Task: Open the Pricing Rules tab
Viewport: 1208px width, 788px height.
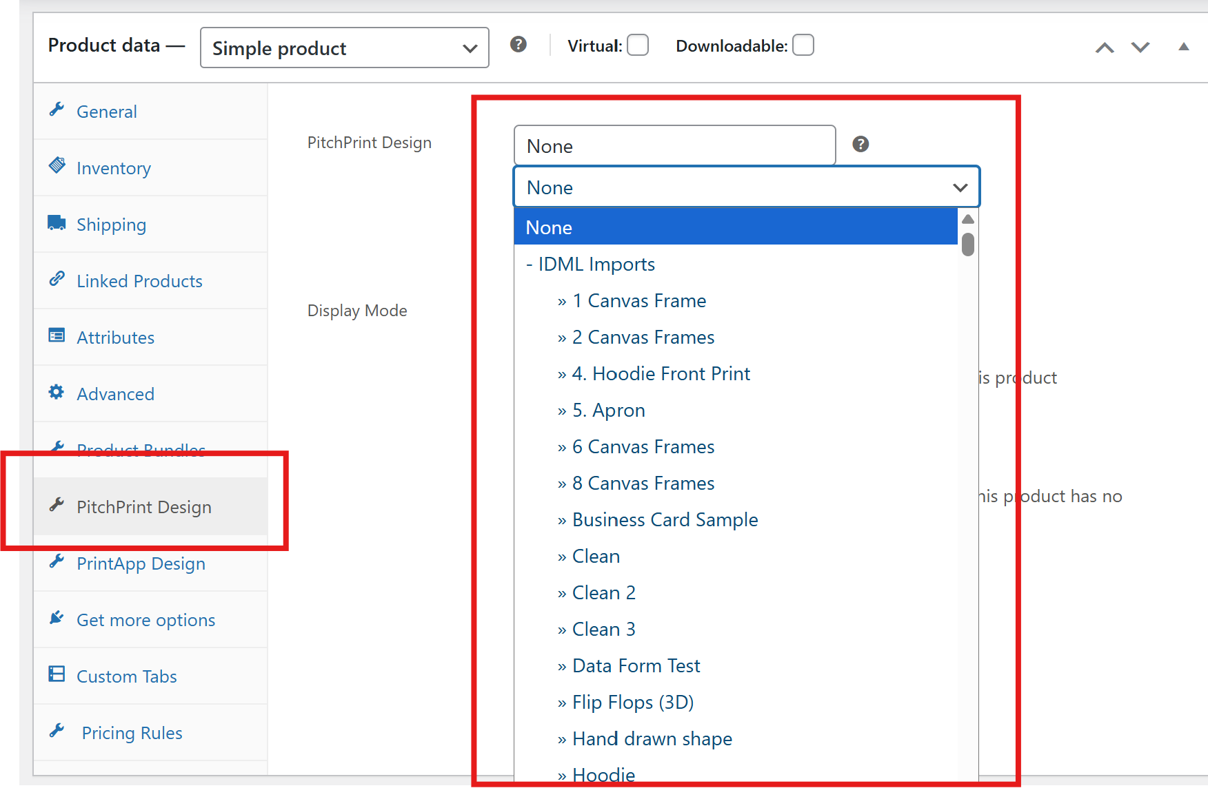Action: [x=150, y=733]
